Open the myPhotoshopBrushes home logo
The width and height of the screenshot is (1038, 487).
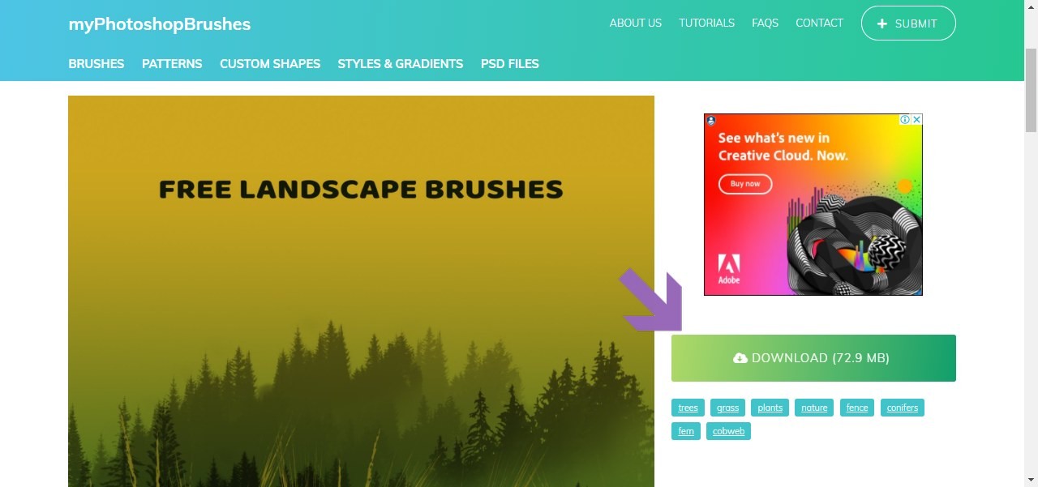(160, 24)
